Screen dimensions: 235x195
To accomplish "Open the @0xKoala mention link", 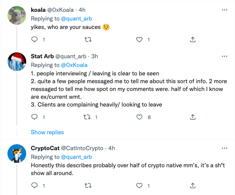I will (x=74, y=65).
